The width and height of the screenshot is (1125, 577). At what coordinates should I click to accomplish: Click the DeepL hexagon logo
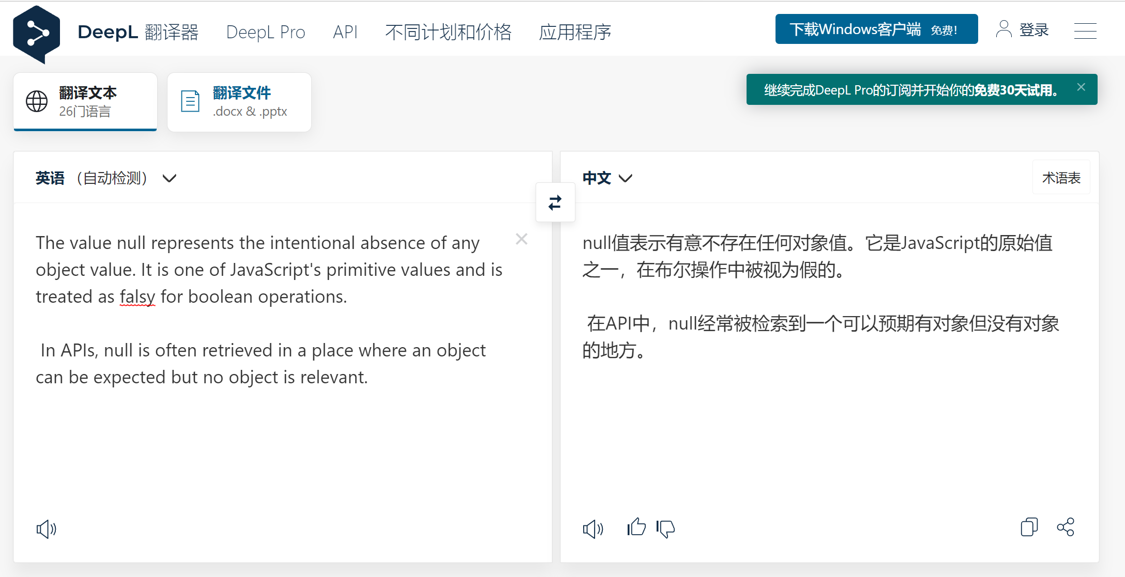pyautogui.click(x=36, y=34)
